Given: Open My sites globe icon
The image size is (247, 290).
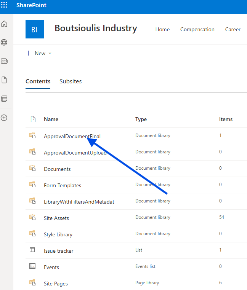Looking at the screenshot, I should (x=4, y=42).
